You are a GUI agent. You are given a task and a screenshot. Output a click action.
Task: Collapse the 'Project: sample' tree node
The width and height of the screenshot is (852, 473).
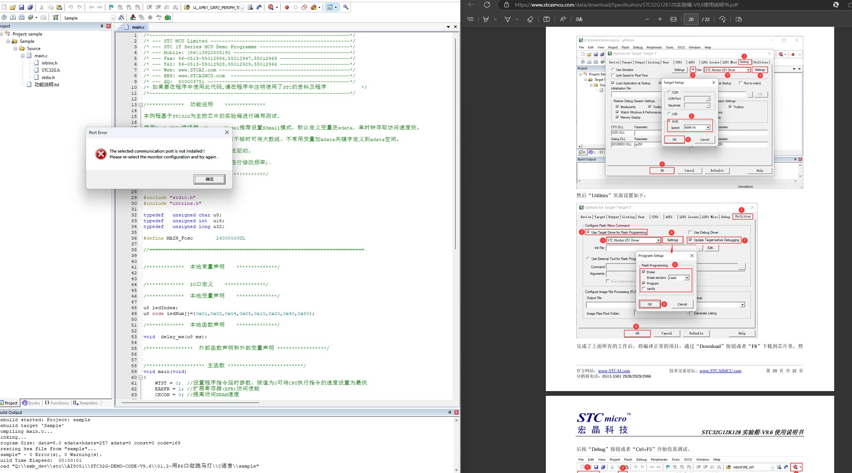[1, 34]
